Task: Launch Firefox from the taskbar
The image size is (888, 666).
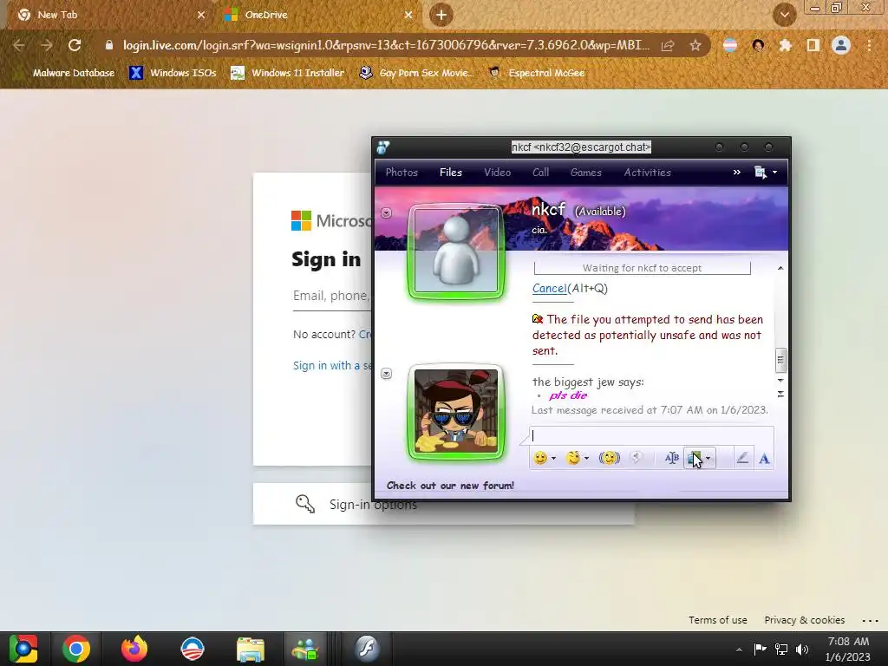Action: pyautogui.click(x=134, y=649)
